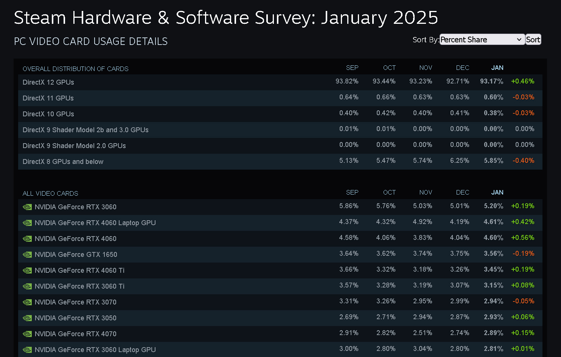Click NVIDIA logo beside RTX 4060 Laptop GPU
Viewport: 561px width, 357px height.
pos(27,223)
